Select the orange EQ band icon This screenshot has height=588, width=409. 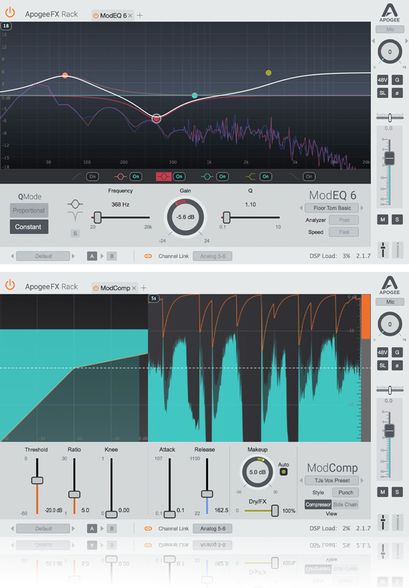tap(120, 176)
